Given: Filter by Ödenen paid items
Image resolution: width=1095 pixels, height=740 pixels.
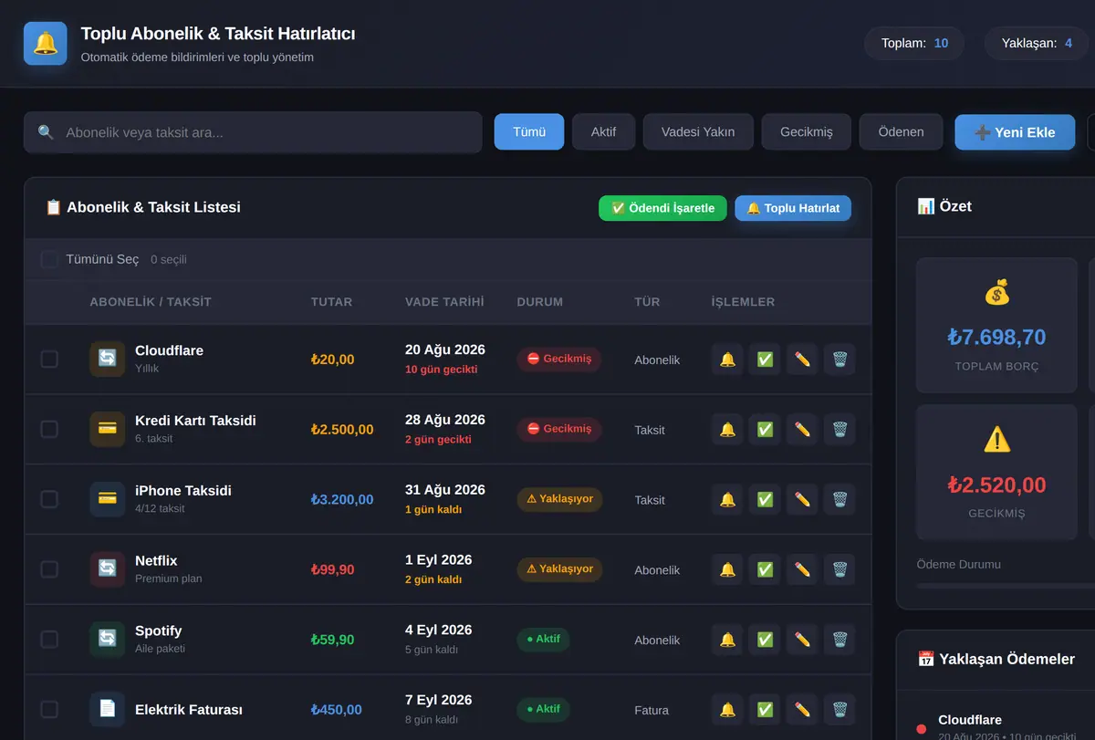Looking at the screenshot, I should (901, 131).
